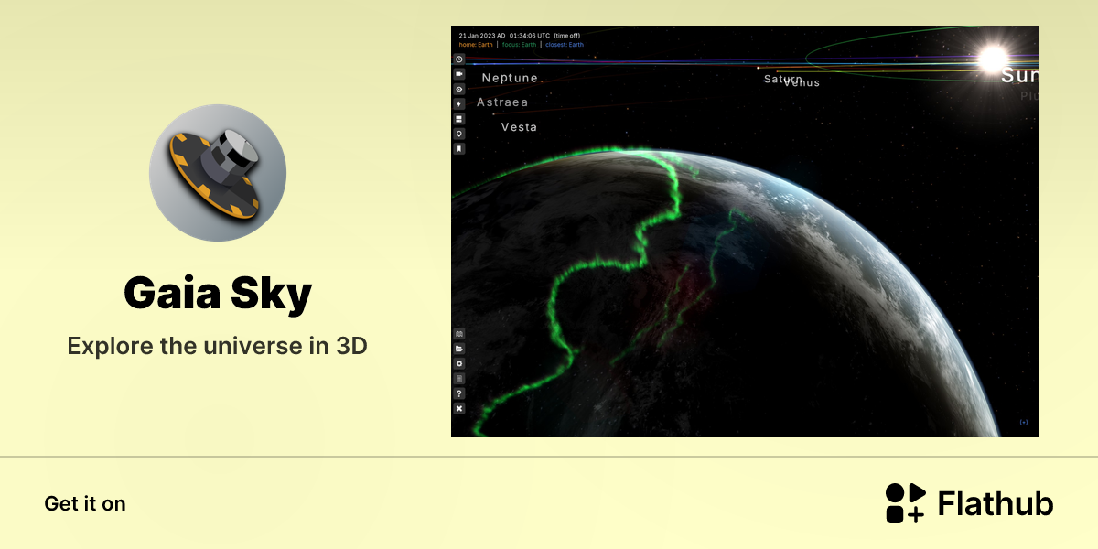The height and width of the screenshot is (549, 1098).
Task: Select the Neptune label in the sky
Action: (x=510, y=79)
